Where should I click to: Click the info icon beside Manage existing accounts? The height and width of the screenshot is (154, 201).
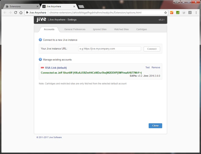tap(40, 59)
